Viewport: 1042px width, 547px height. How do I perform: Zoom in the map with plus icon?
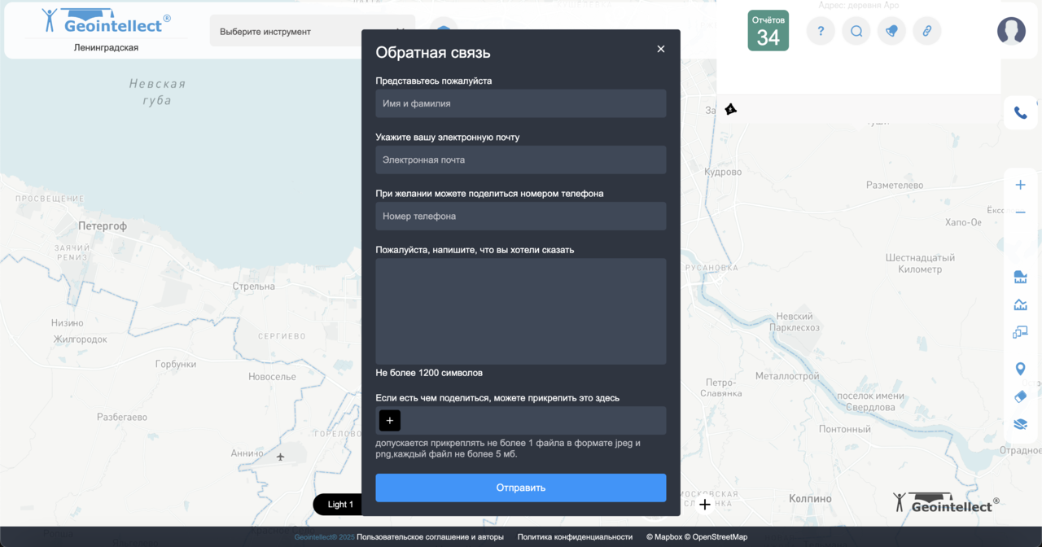click(1020, 185)
